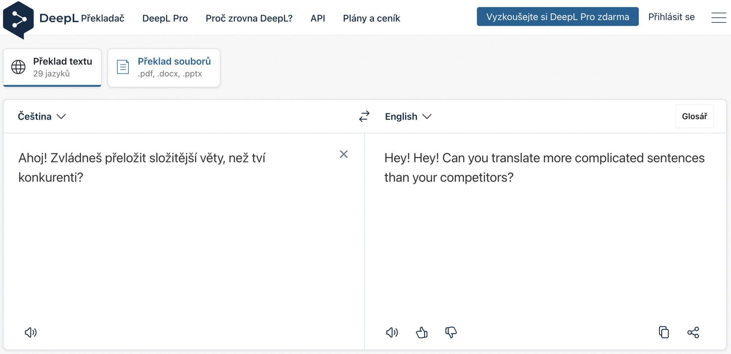Listen to the Czech source text
The image size is (731, 354).
click(x=30, y=332)
